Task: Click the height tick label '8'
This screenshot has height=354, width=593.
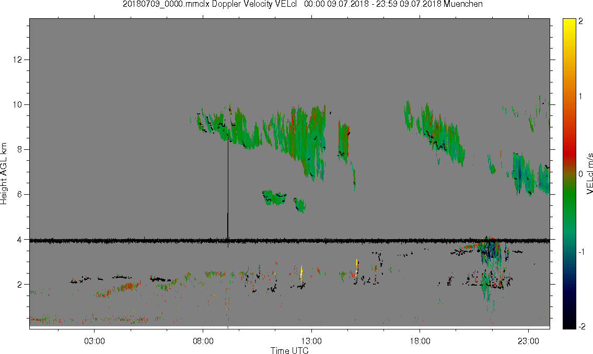Action: (x=19, y=150)
